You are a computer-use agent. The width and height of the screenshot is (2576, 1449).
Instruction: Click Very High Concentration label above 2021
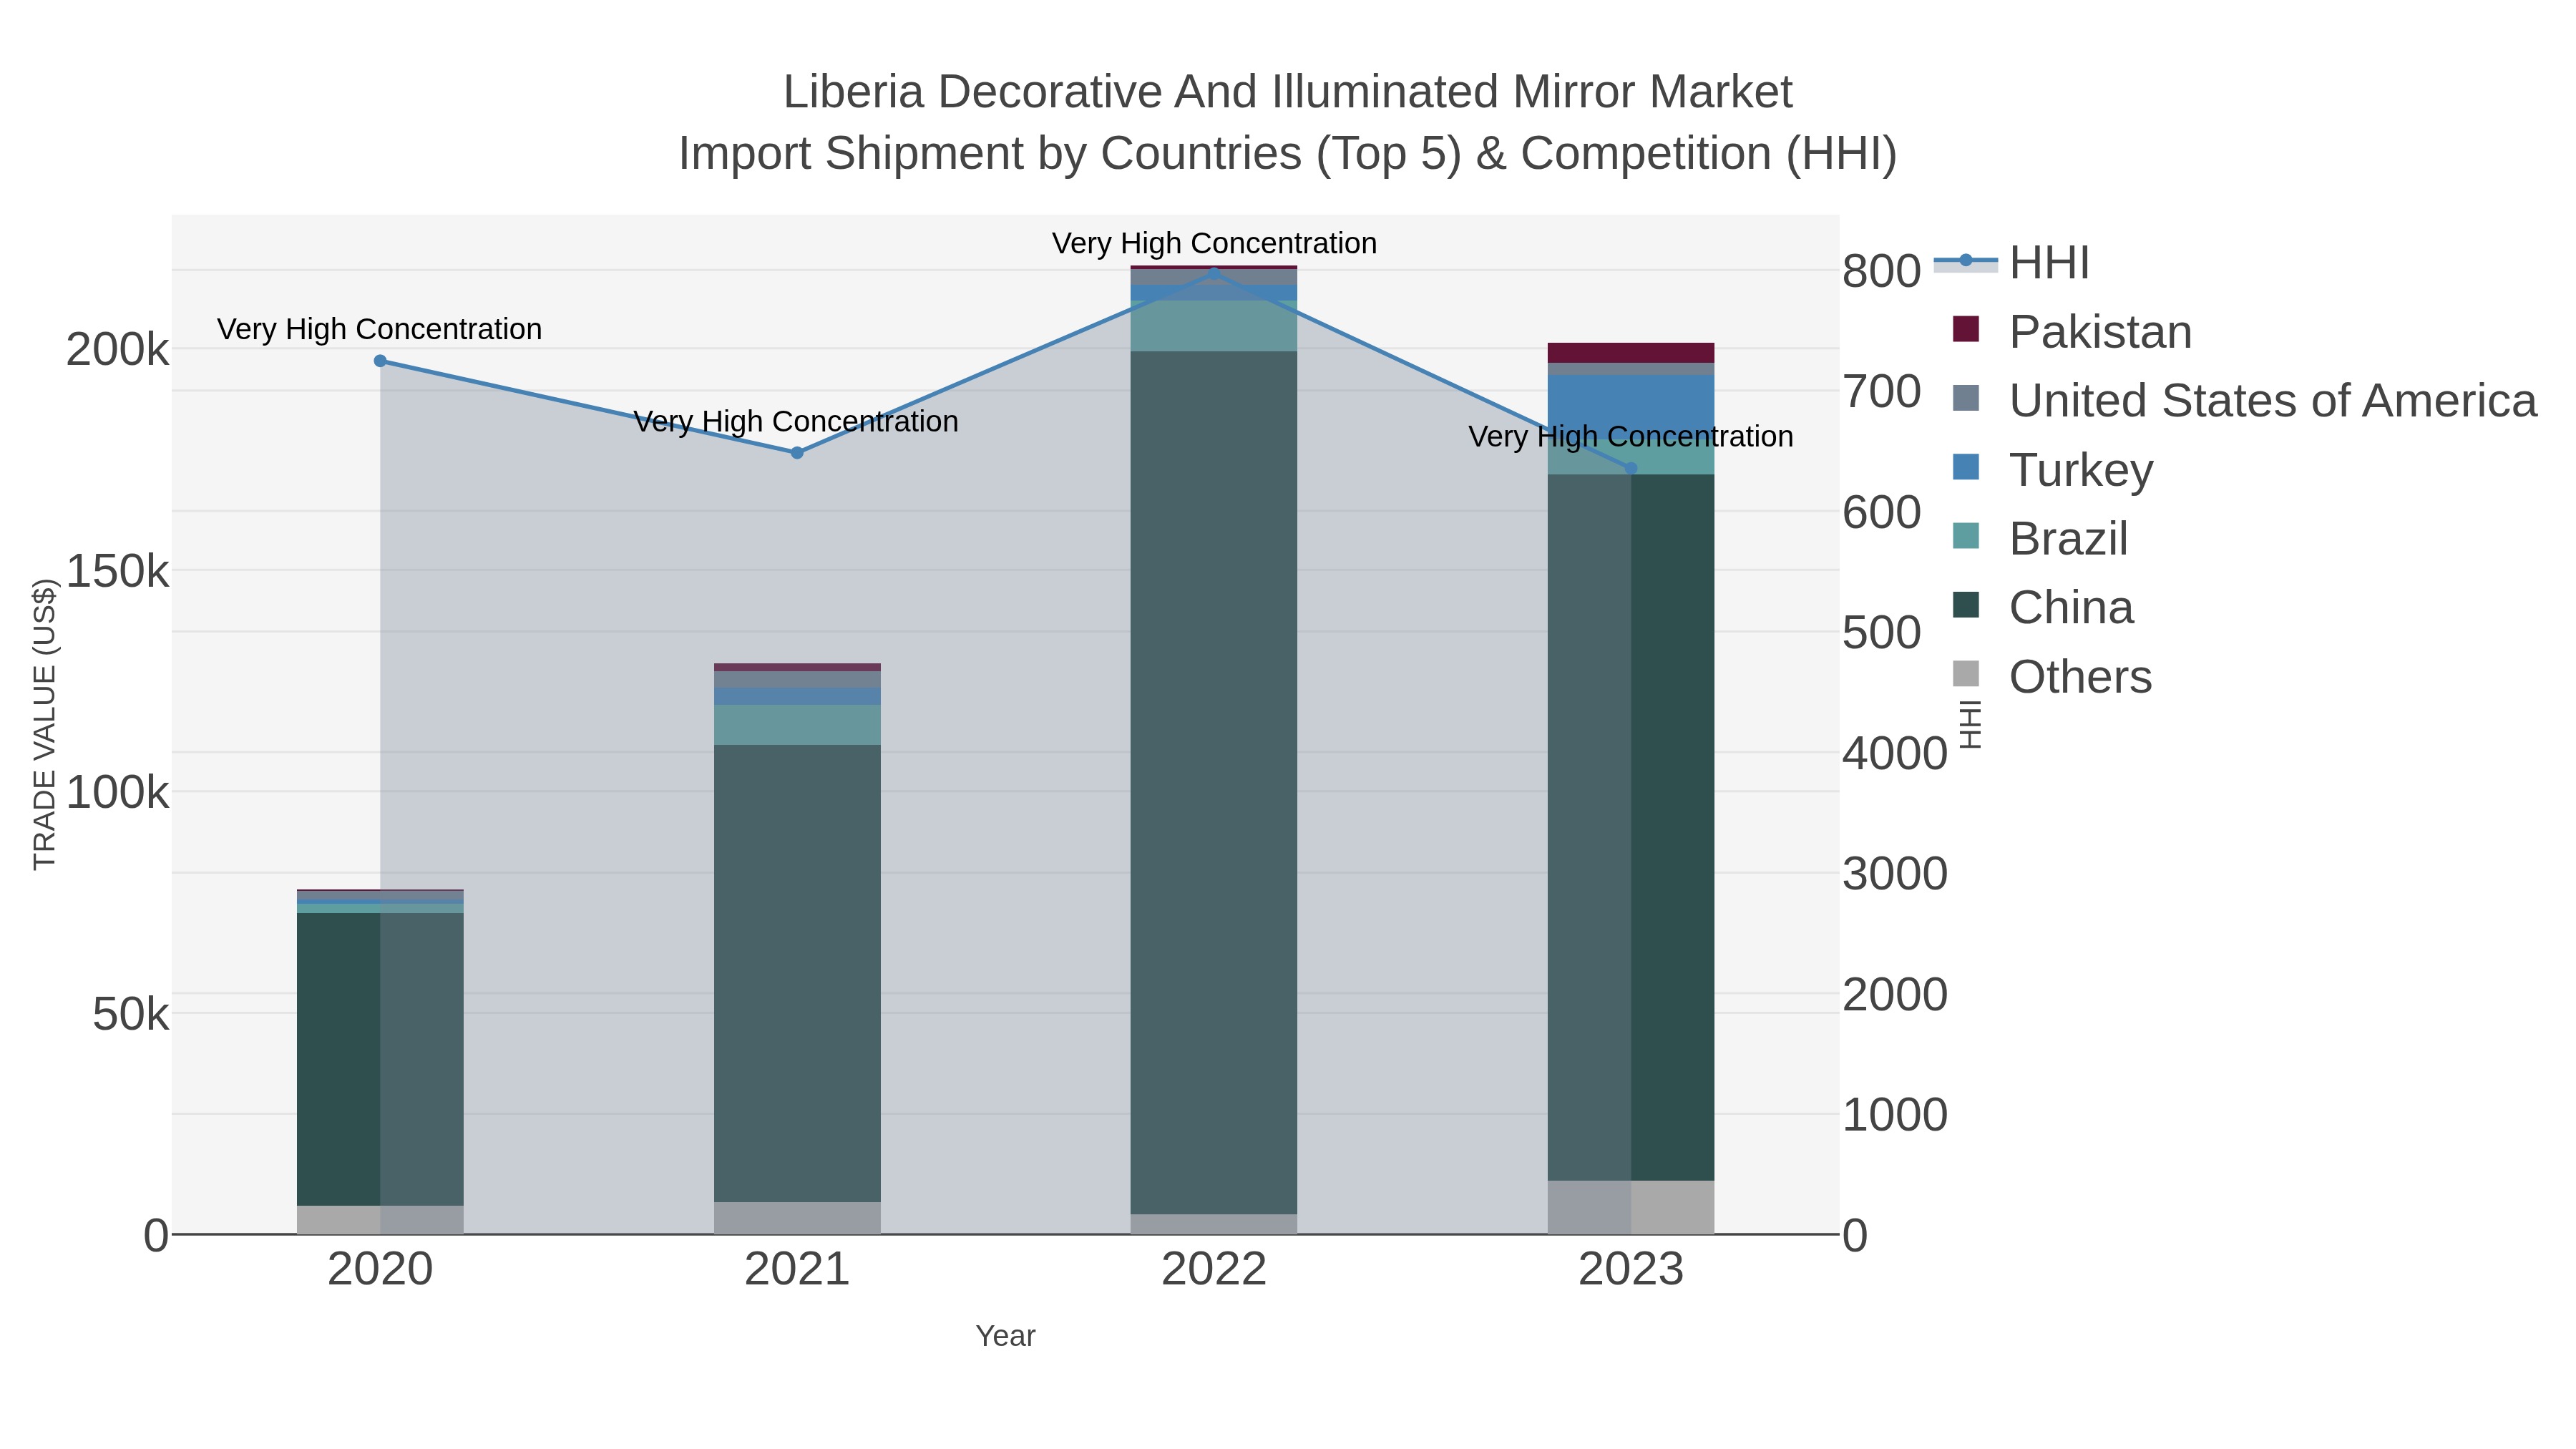[x=797, y=421]
